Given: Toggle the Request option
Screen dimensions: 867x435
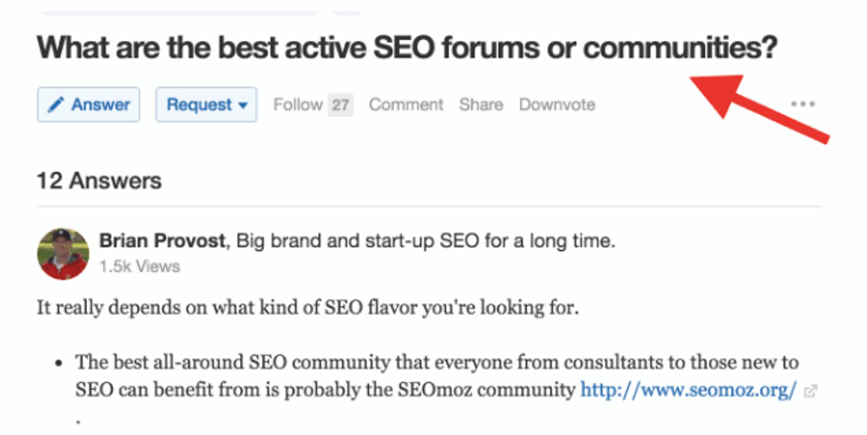Looking at the screenshot, I should point(205,104).
